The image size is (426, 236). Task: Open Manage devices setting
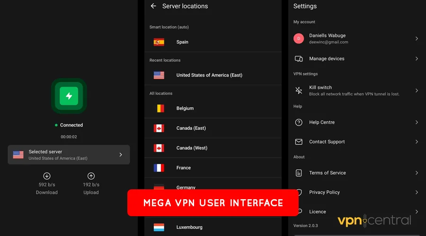pos(356,59)
